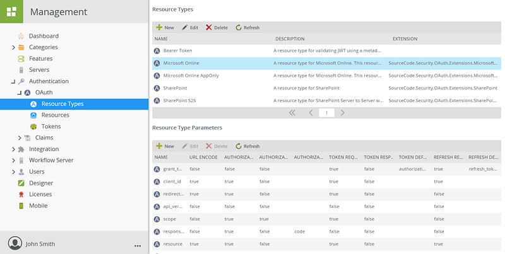
Task: Collapse the Authentication tree node
Action: pos(13,81)
